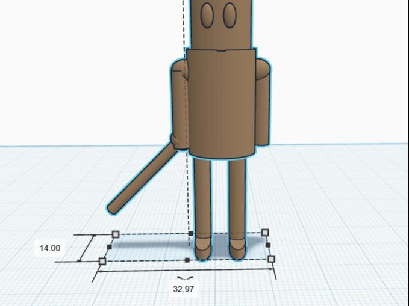Select the far-left white corner resize handle
Image resolution: width=409 pixels, height=306 pixels.
[x=116, y=234]
